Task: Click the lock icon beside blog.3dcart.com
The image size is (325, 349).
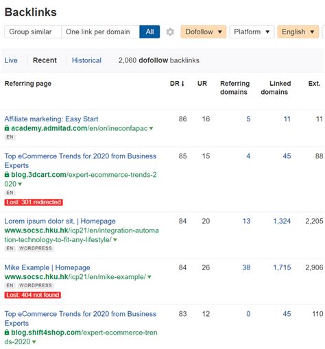Action: point(7,175)
